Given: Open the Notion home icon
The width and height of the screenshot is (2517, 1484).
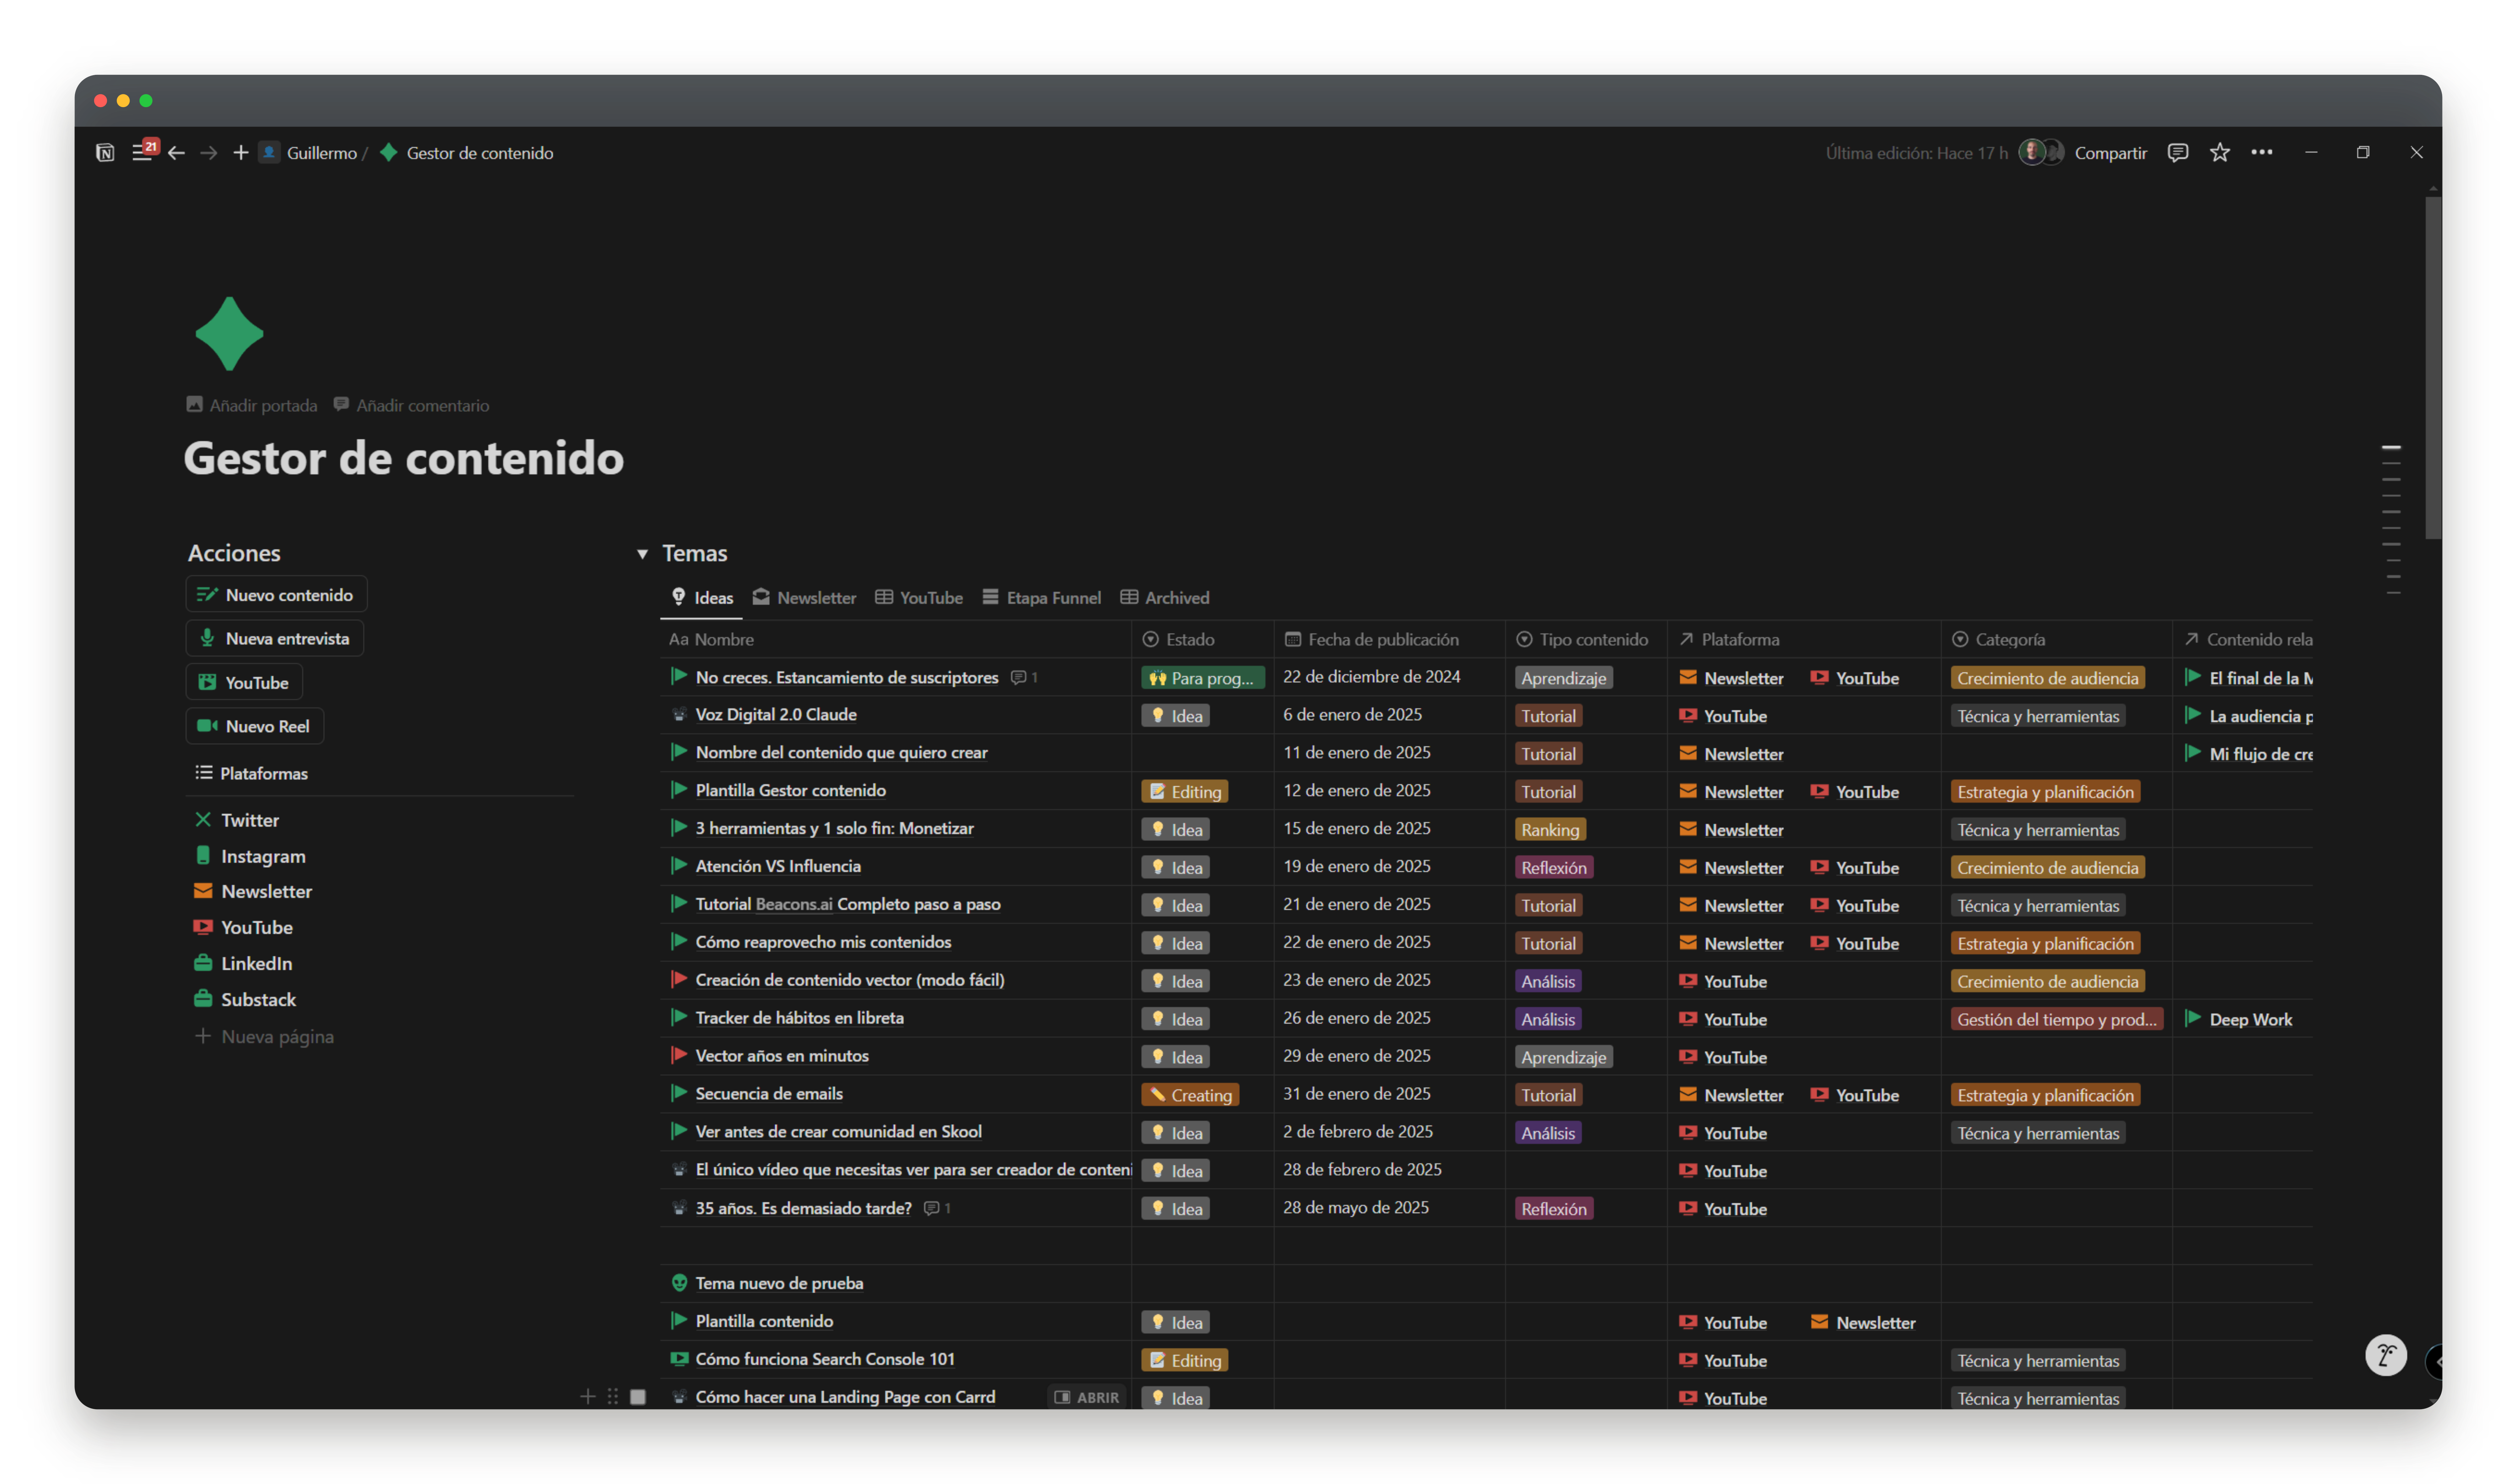Looking at the screenshot, I should coord(105,153).
